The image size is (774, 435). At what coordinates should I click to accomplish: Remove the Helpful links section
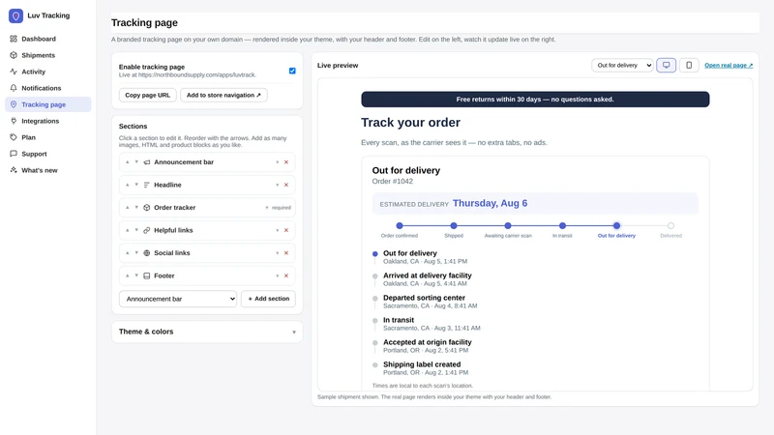point(286,230)
